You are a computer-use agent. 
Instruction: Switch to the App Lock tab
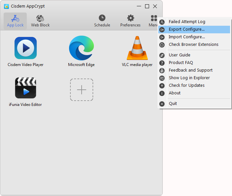(x=15, y=21)
